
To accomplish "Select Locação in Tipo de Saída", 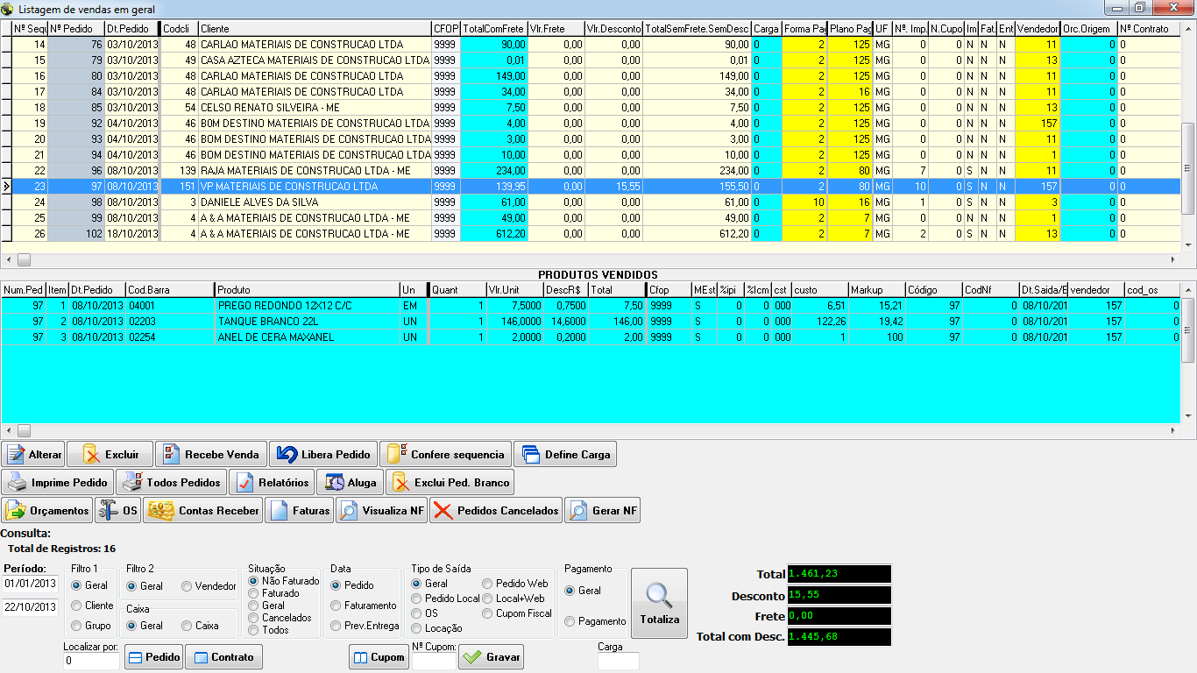I will (416, 628).
